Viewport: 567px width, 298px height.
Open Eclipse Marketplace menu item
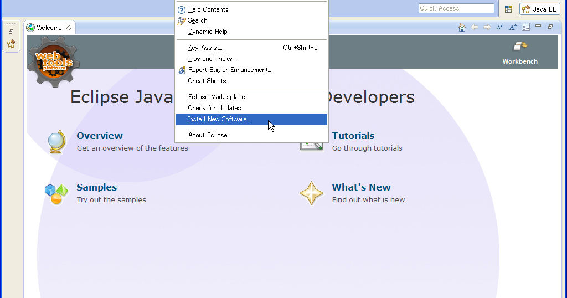[x=251, y=97]
